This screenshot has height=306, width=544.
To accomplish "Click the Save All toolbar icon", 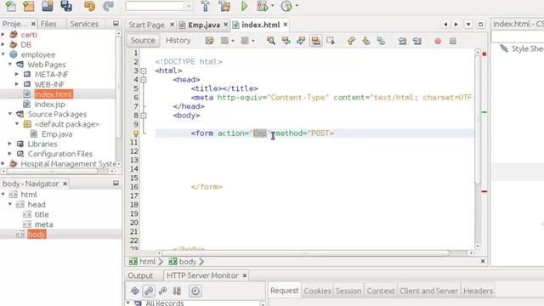I will (x=66, y=6).
